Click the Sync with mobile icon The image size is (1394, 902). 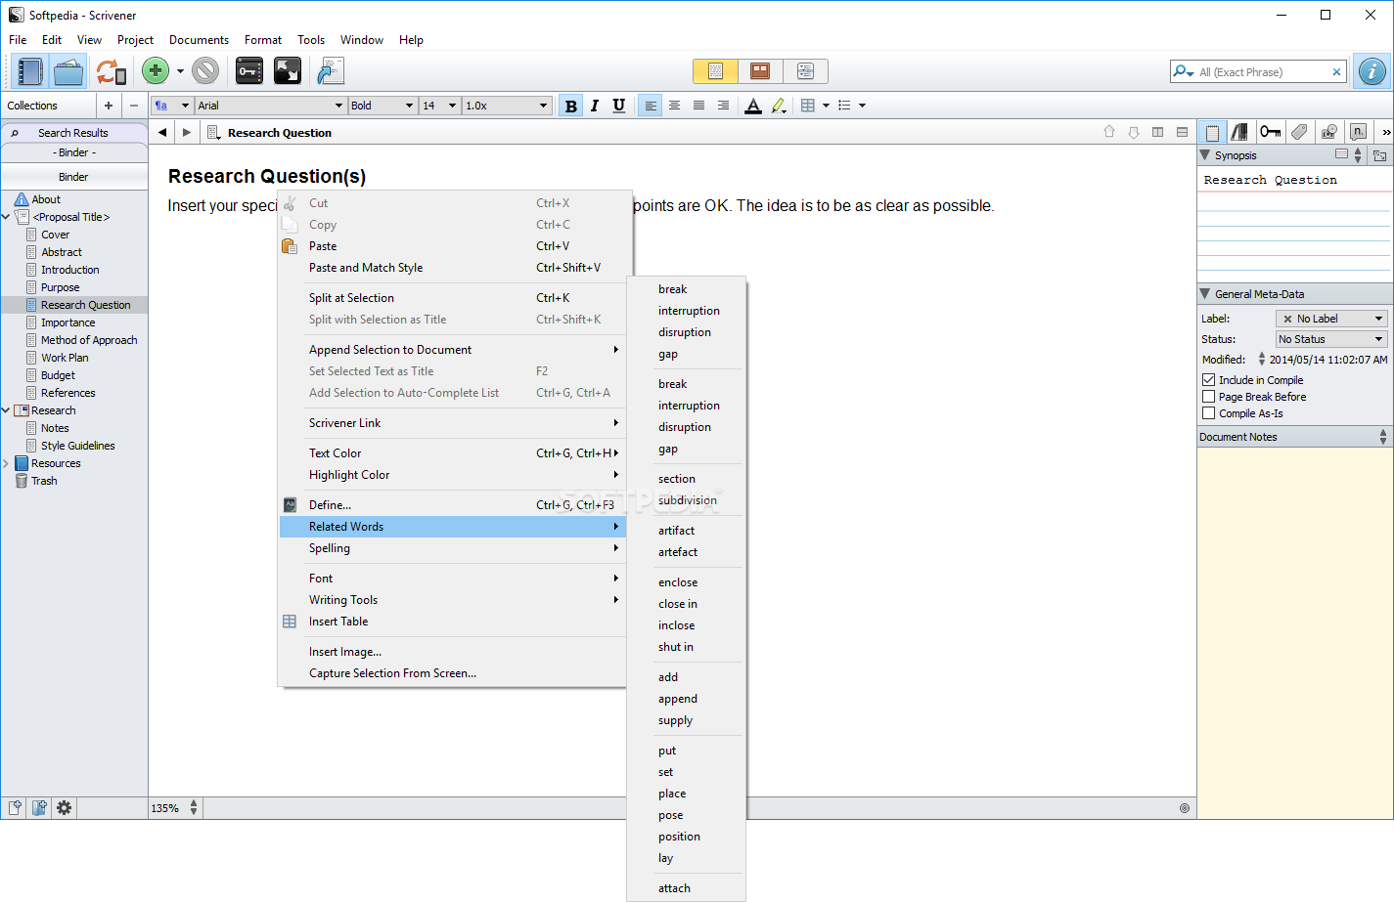(111, 71)
